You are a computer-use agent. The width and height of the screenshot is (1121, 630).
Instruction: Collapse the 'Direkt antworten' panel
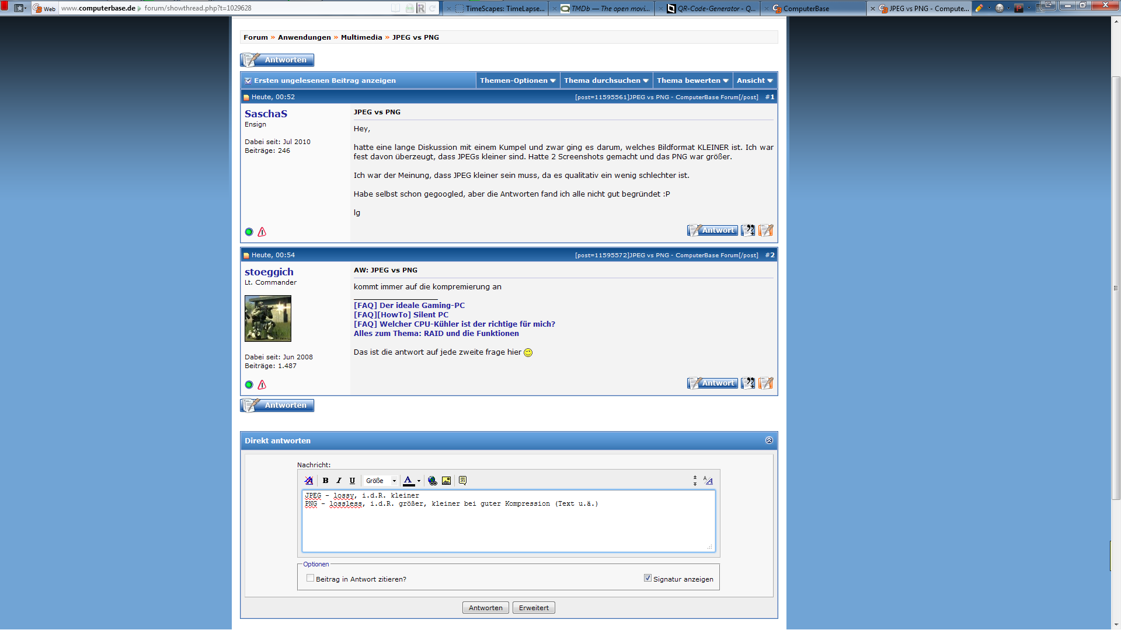(x=769, y=440)
